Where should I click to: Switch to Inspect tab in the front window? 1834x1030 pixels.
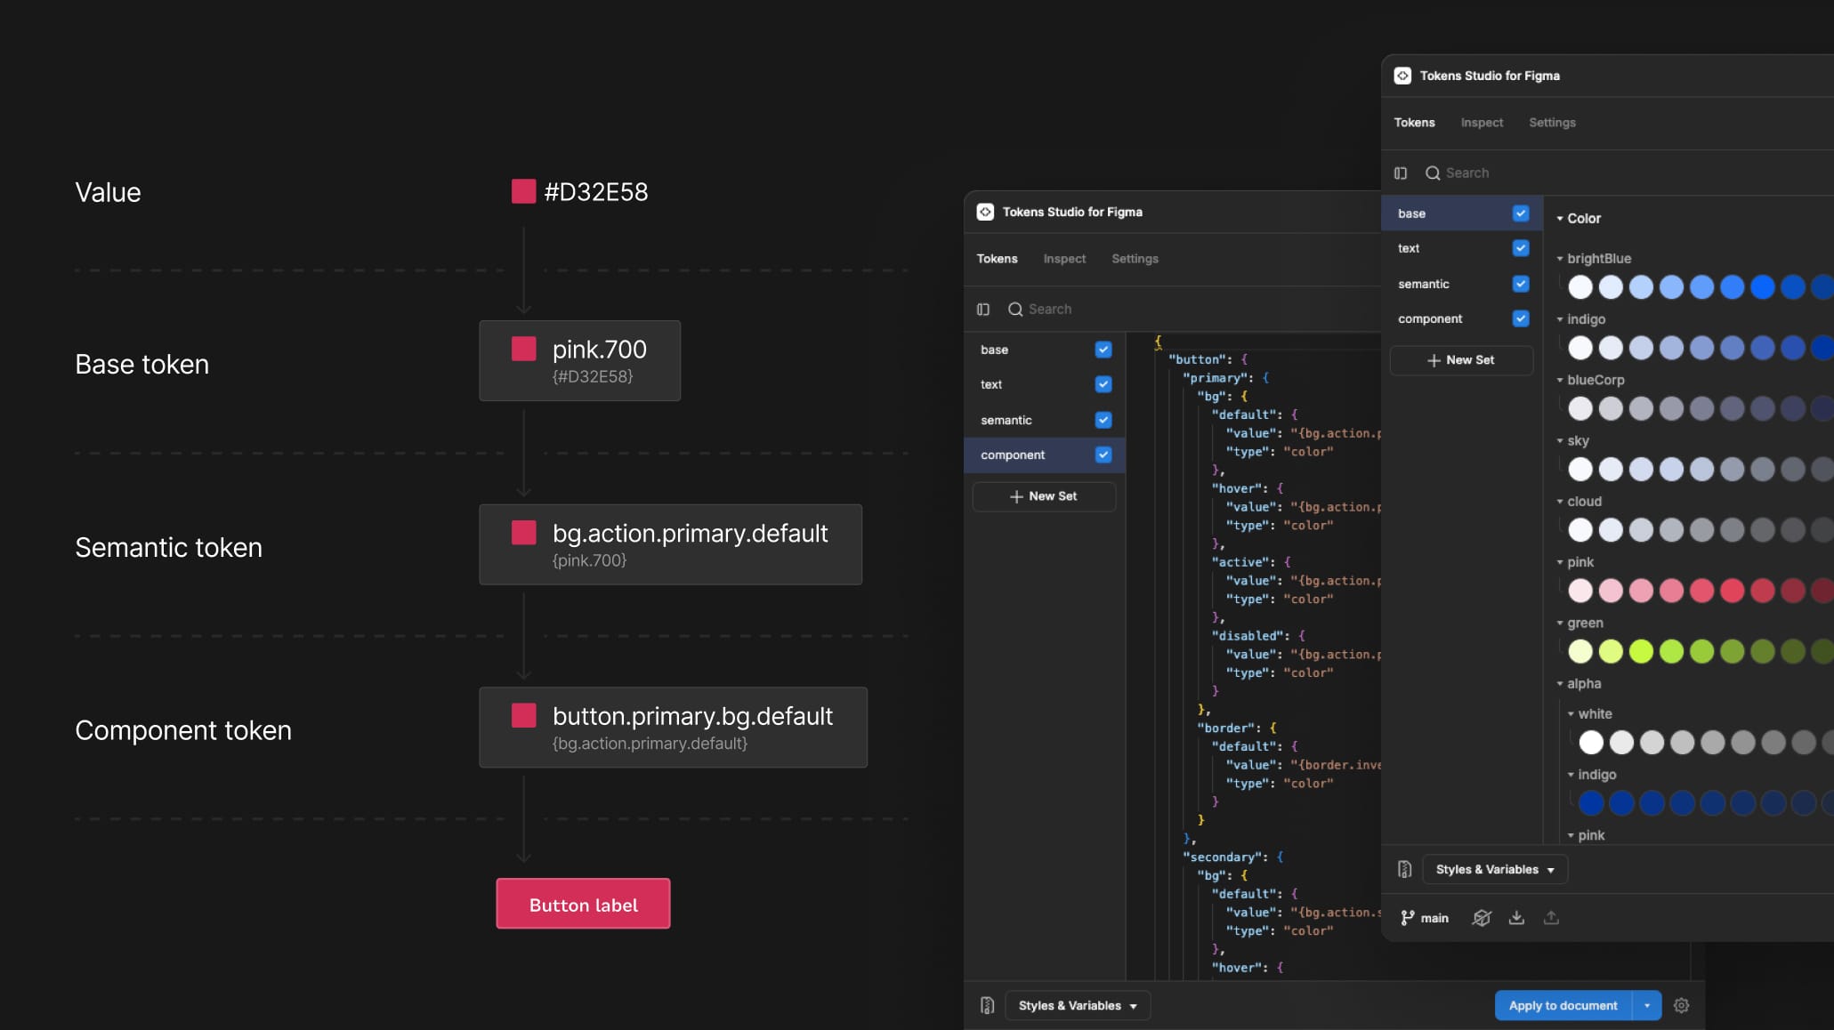(x=1482, y=123)
